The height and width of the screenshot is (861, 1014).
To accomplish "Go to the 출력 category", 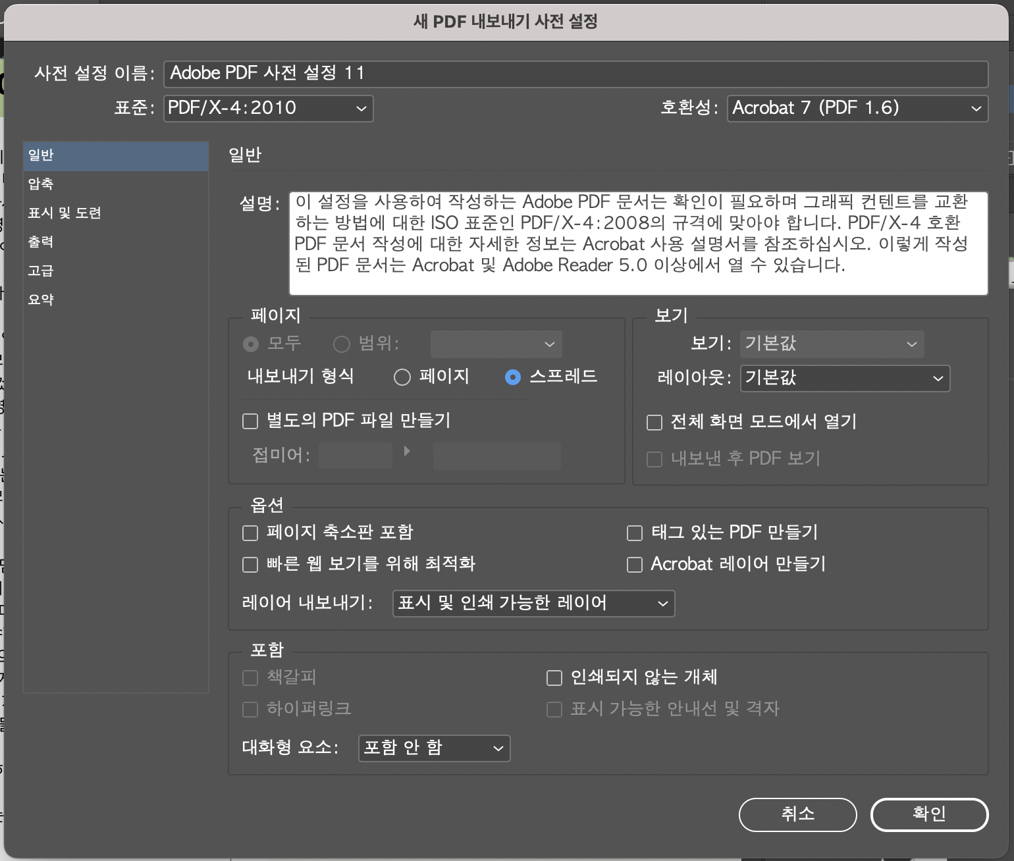I will [116, 242].
